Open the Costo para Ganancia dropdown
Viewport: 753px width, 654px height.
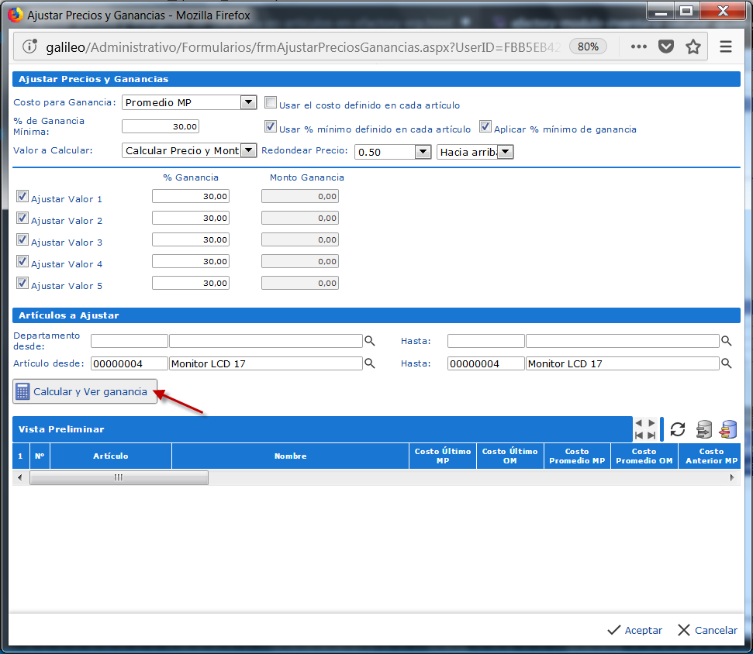248,102
